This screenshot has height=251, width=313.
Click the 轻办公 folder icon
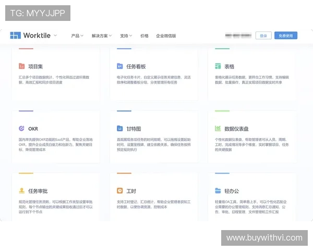[x=218, y=190]
